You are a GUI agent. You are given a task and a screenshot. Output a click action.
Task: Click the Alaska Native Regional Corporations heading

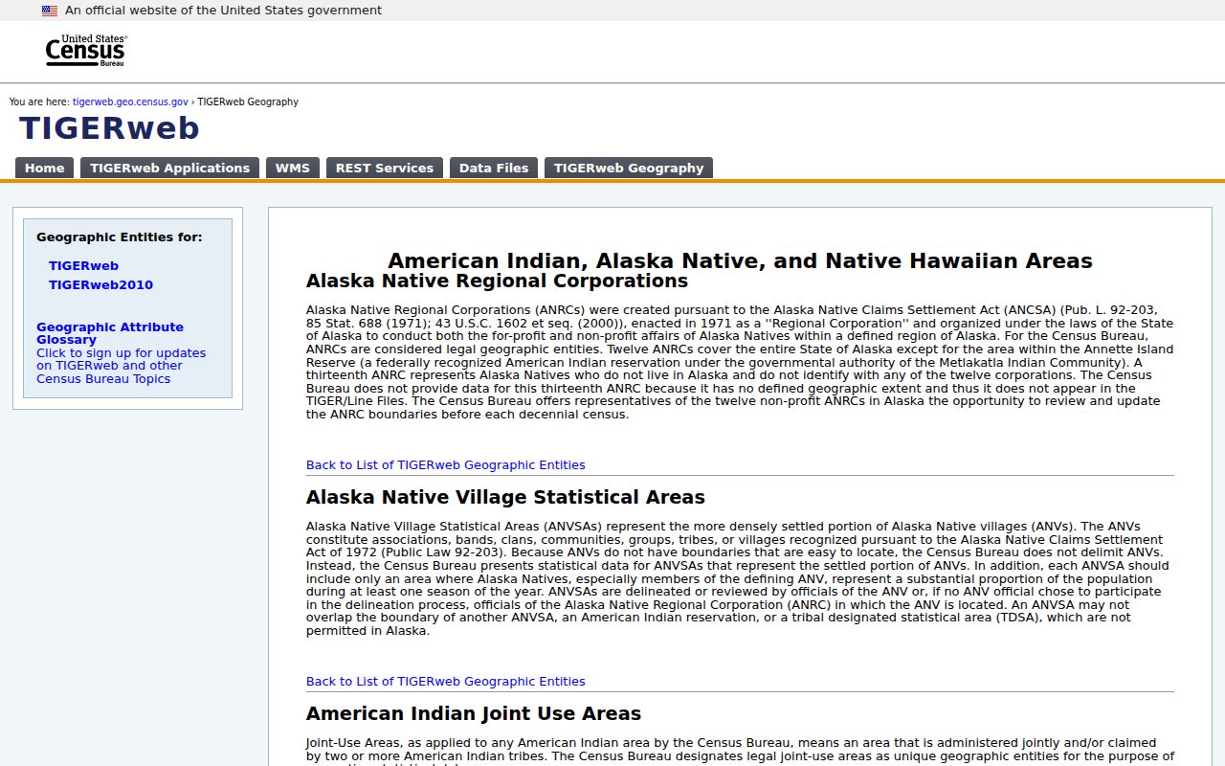coord(497,282)
